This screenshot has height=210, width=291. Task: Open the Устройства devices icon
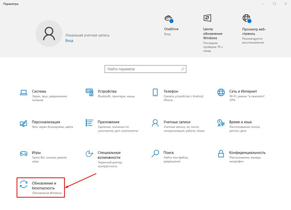tap(90, 92)
